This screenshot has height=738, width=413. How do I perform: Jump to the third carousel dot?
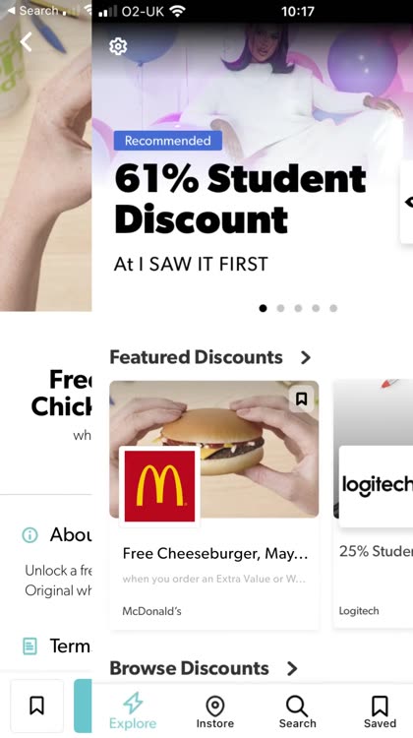(298, 308)
